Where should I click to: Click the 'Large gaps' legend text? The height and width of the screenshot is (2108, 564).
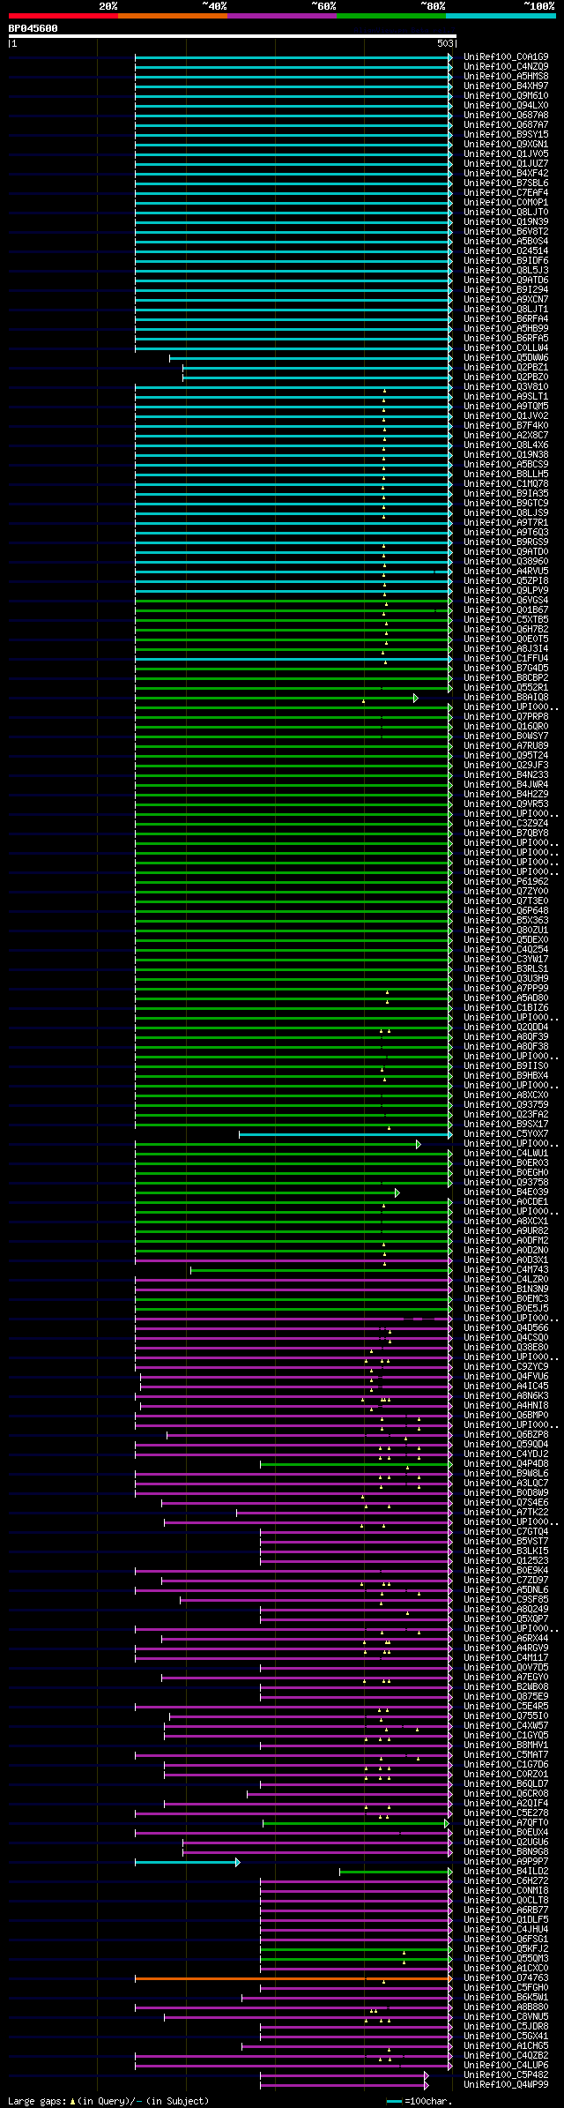(x=37, y=2101)
